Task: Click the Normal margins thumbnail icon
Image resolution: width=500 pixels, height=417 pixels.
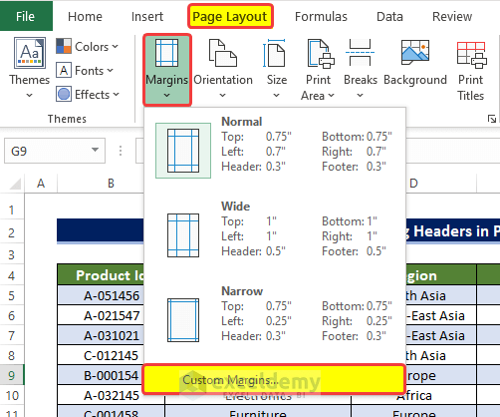Action: 183,151
